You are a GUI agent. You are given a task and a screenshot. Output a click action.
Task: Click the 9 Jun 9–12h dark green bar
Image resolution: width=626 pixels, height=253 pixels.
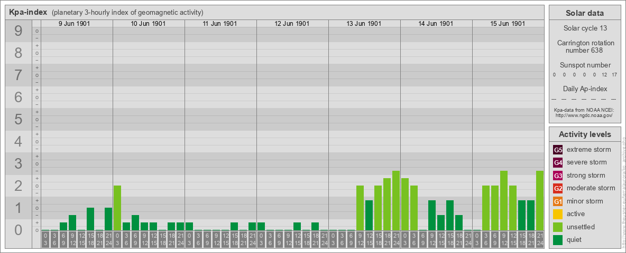pyautogui.click(x=72, y=223)
